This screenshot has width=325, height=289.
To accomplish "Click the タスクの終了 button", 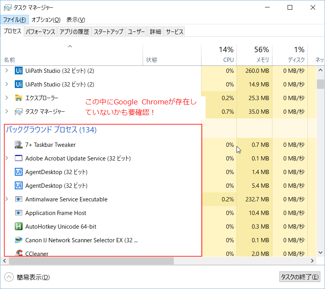I will click(300, 277).
